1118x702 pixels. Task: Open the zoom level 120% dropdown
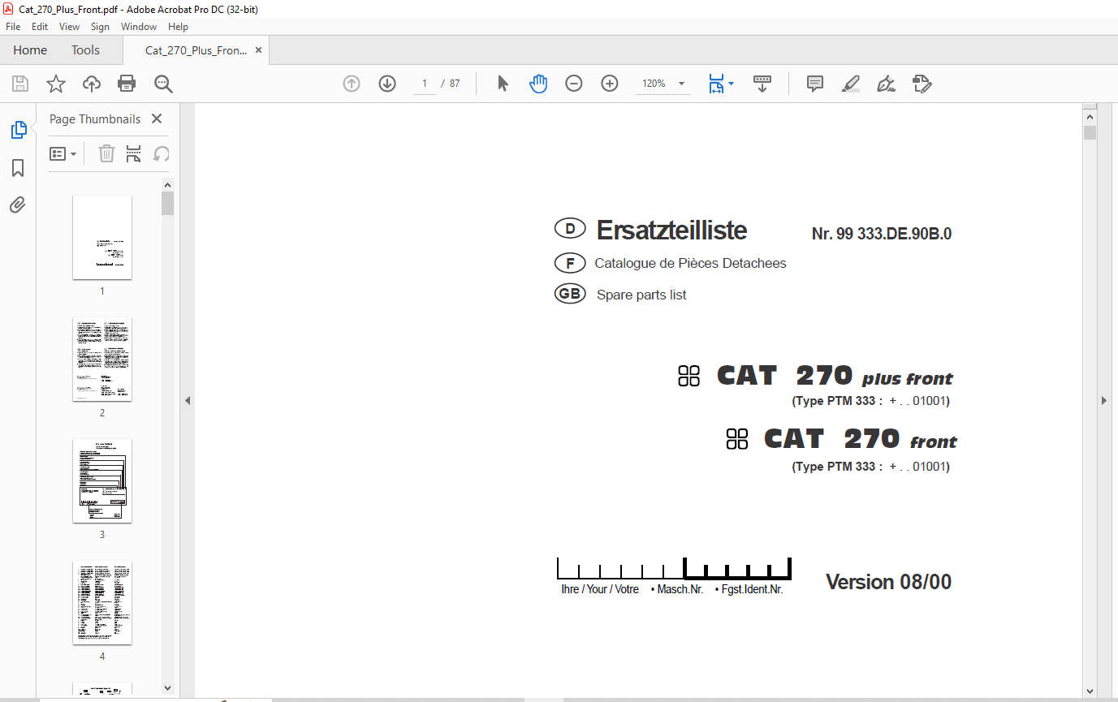tap(663, 84)
